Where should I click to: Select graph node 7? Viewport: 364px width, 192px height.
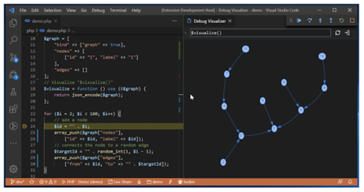tap(227, 74)
